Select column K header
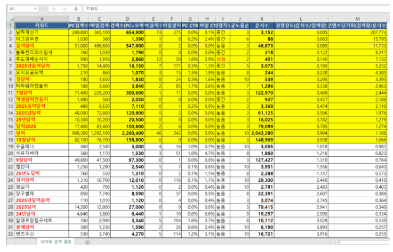 point(262,19)
